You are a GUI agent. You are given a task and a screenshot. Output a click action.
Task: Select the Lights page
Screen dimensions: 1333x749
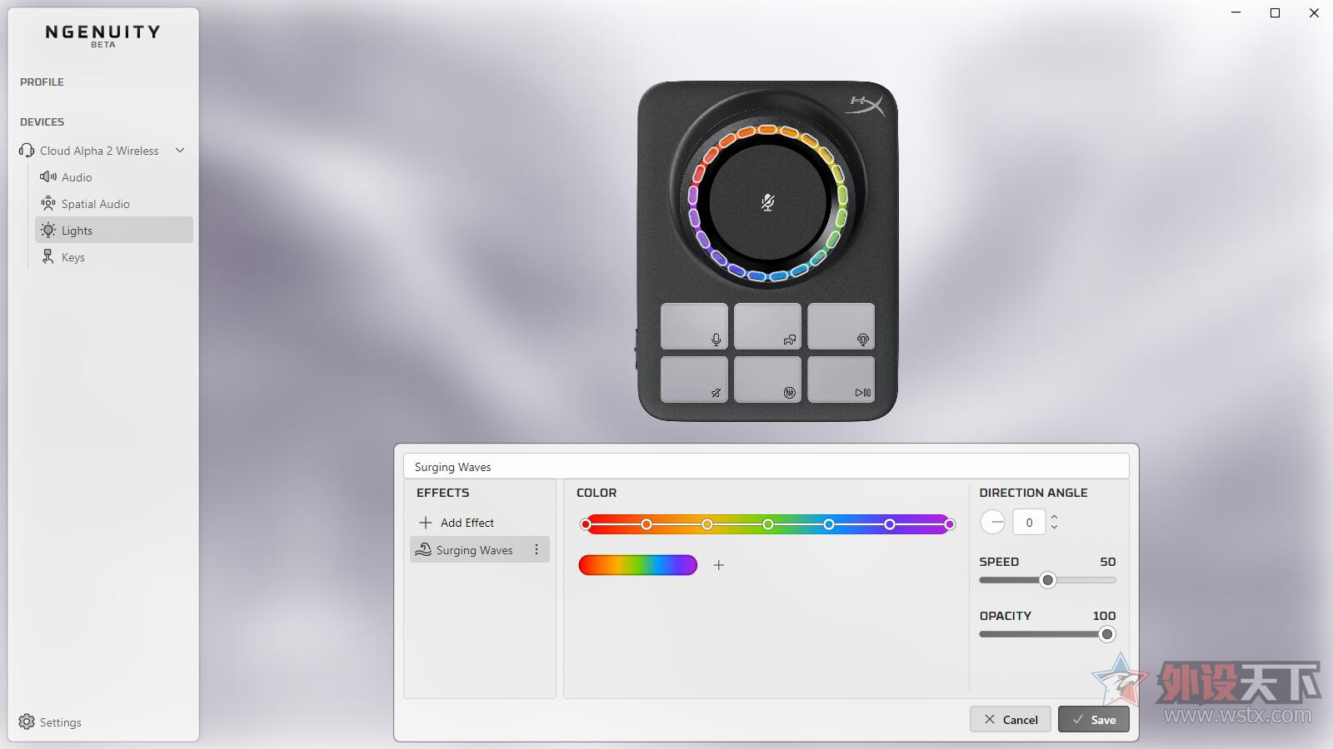pyautogui.click(x=114, y=231)
